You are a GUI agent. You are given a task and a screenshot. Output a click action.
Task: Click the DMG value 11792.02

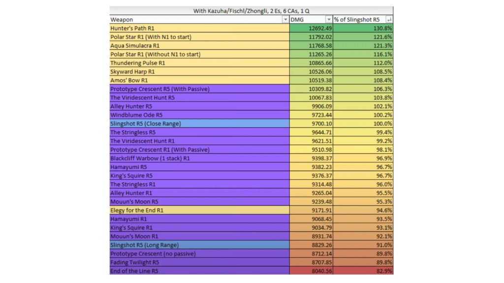coord(311,37)
